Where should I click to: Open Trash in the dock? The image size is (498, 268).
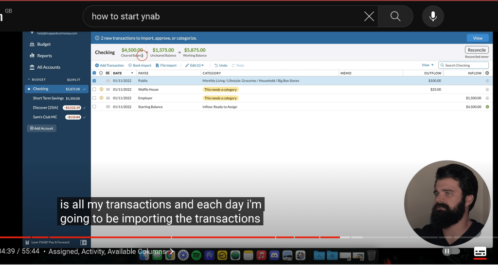[x=371, y=255]
